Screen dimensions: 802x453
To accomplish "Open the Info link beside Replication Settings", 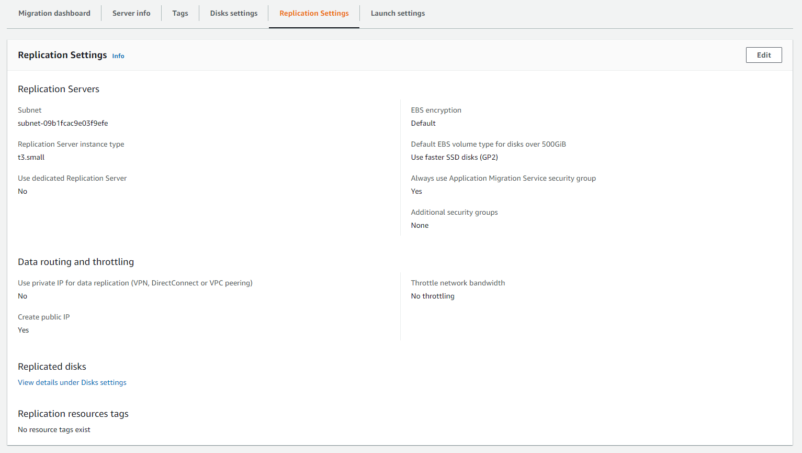I will [118, 56].
